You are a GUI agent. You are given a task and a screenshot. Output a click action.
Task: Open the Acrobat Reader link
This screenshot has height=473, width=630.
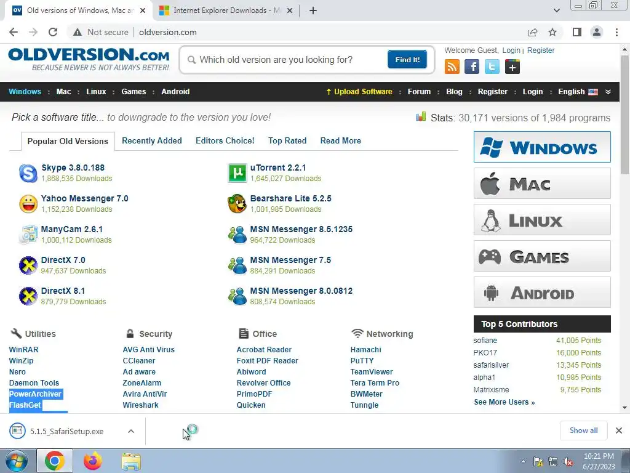264,350
